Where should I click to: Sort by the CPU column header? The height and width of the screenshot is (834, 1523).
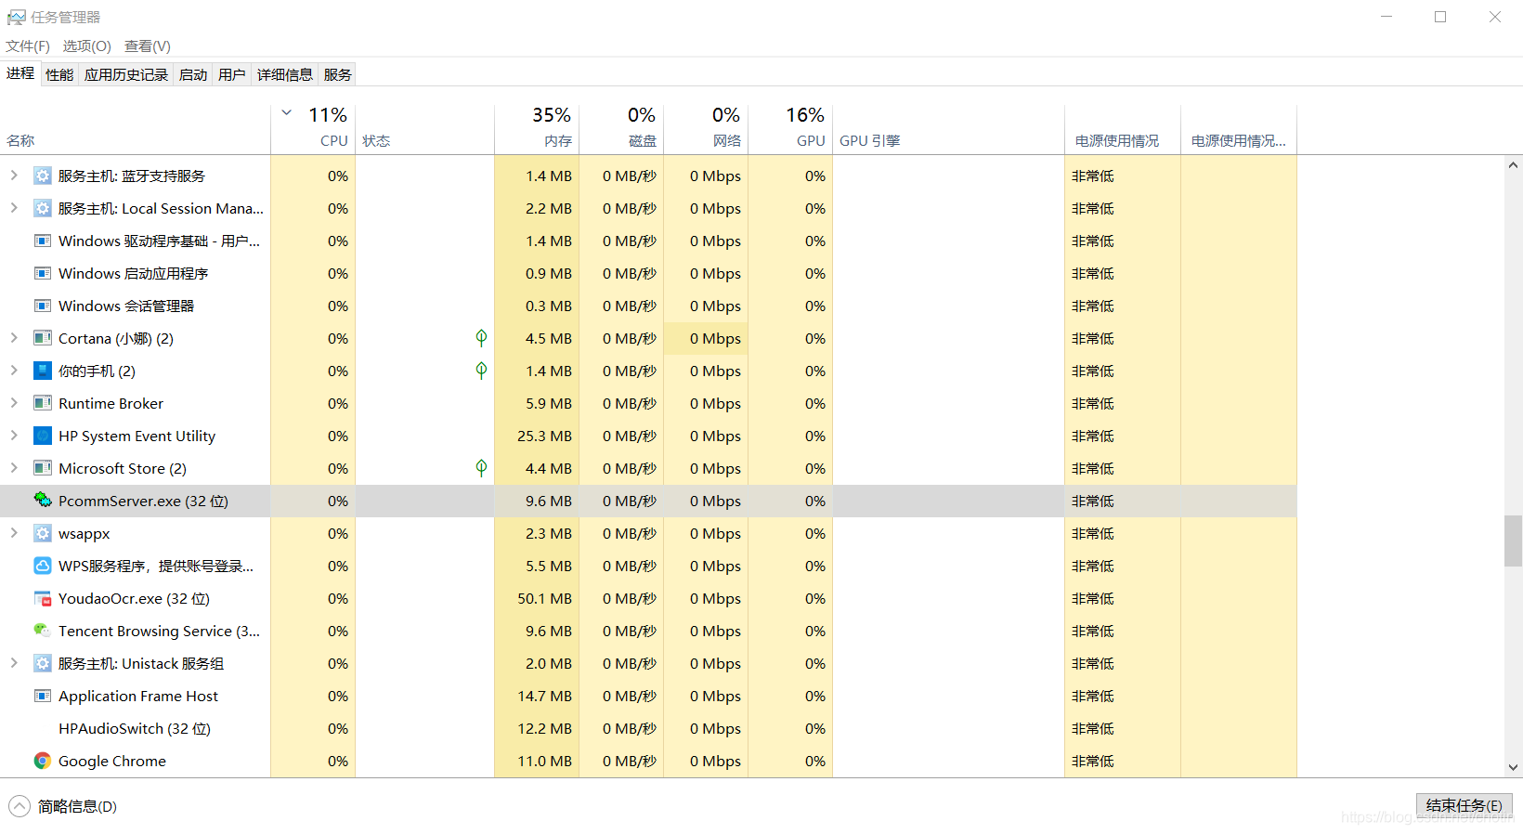click(x=313, y=128)
